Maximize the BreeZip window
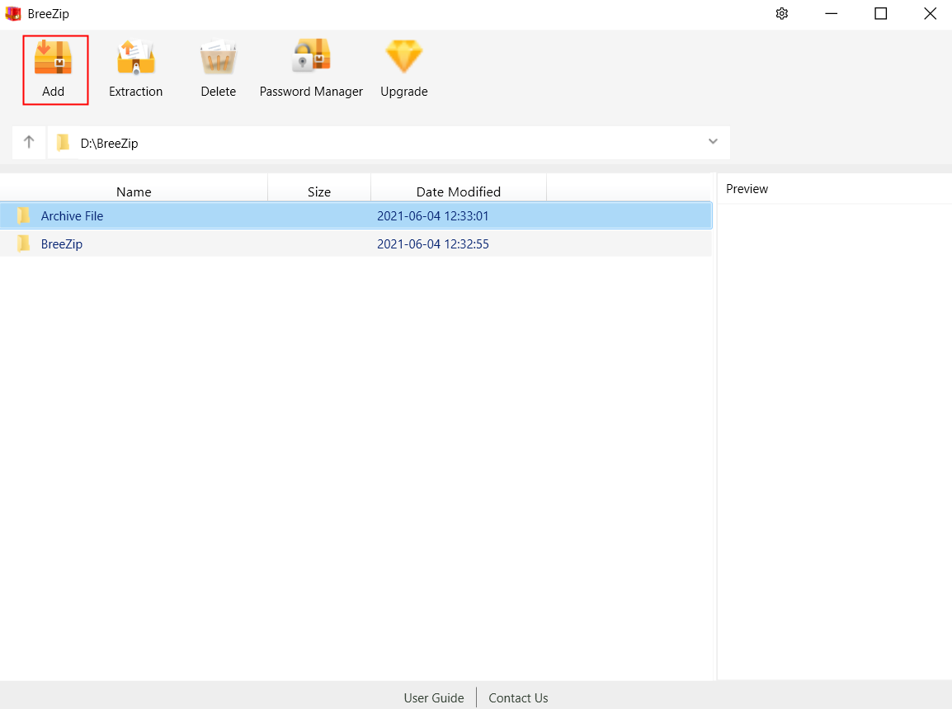Image resolution: width=952 pixels, height=709 pixels. click(x=880, y=13)
